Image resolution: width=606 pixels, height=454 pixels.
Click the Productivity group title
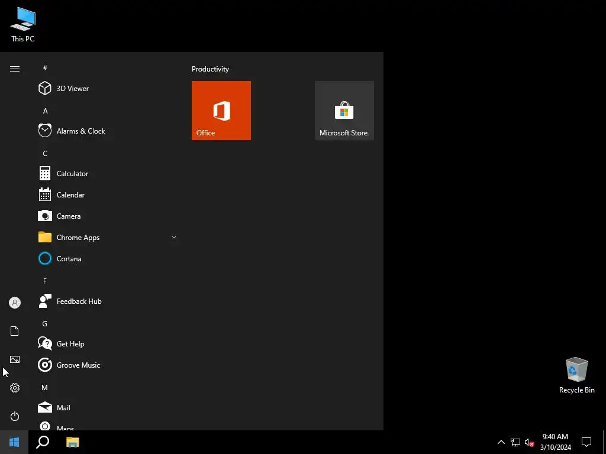point(210,69)
